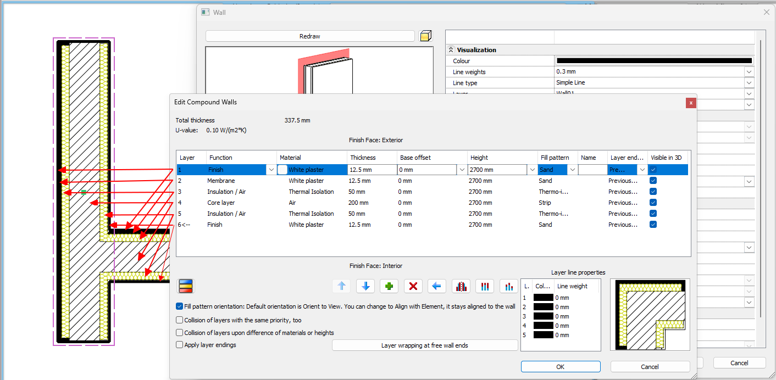The width and height of the screenshot is (776, 380).
Task: Click the 0 mm weight for line 5
Action: coord(562,335)
